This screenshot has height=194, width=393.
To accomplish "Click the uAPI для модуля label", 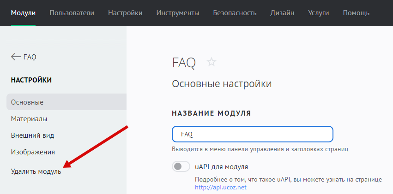I will pos(222,166).
